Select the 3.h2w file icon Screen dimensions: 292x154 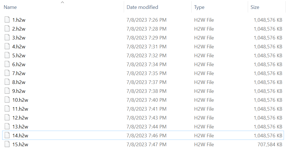tap(7, 38)
